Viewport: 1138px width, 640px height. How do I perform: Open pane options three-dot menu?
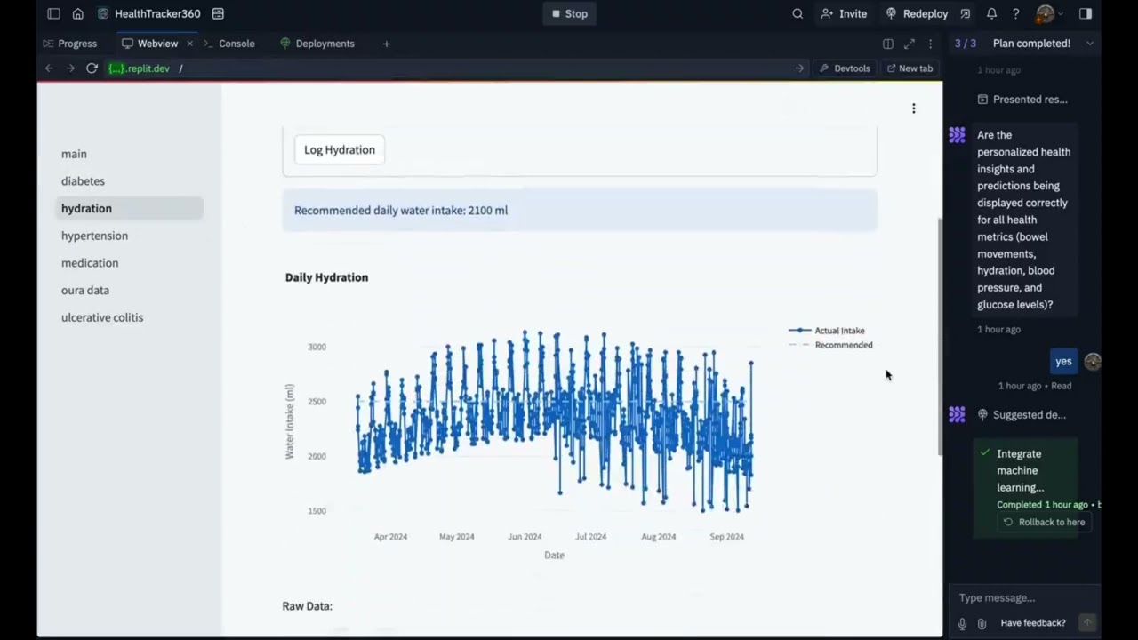[x=930, y=44]
